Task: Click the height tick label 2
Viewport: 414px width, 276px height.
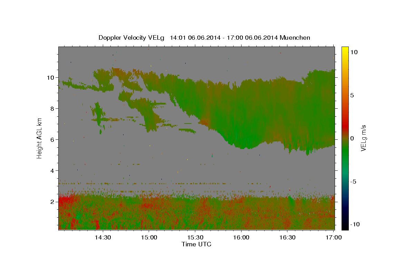Action: pyautogui.click(x=52, y=202)
